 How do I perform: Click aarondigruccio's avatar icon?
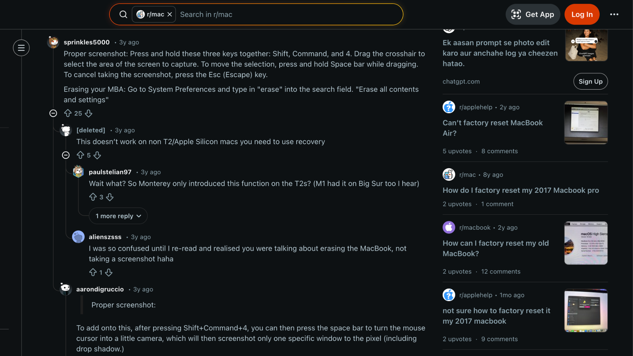pos(66,289)
